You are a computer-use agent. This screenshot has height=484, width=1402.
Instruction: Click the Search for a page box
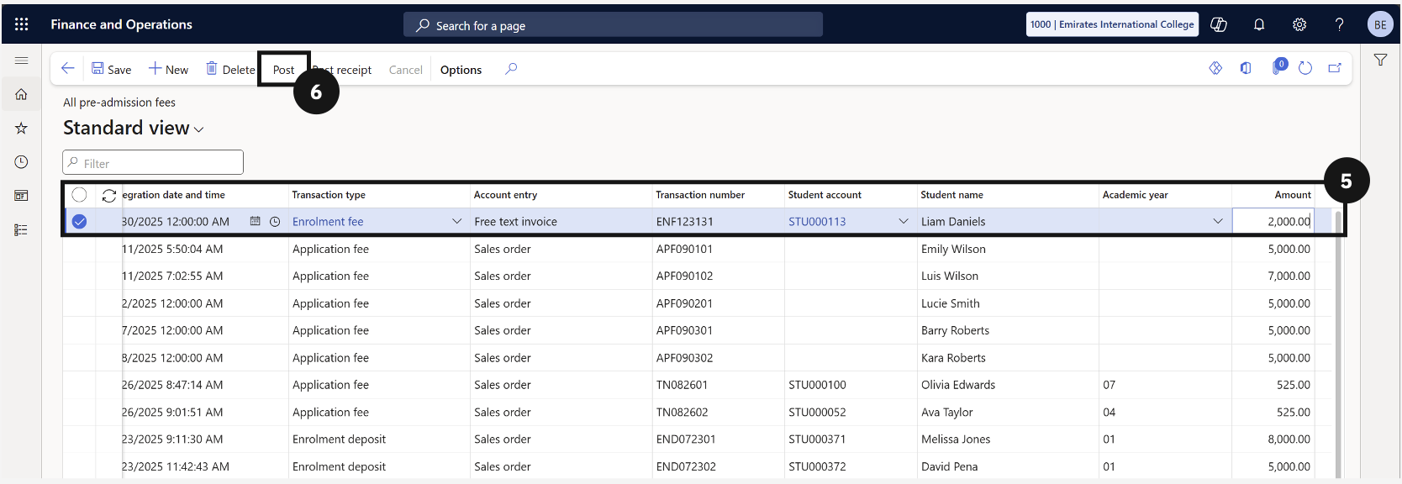coord(613,25)
